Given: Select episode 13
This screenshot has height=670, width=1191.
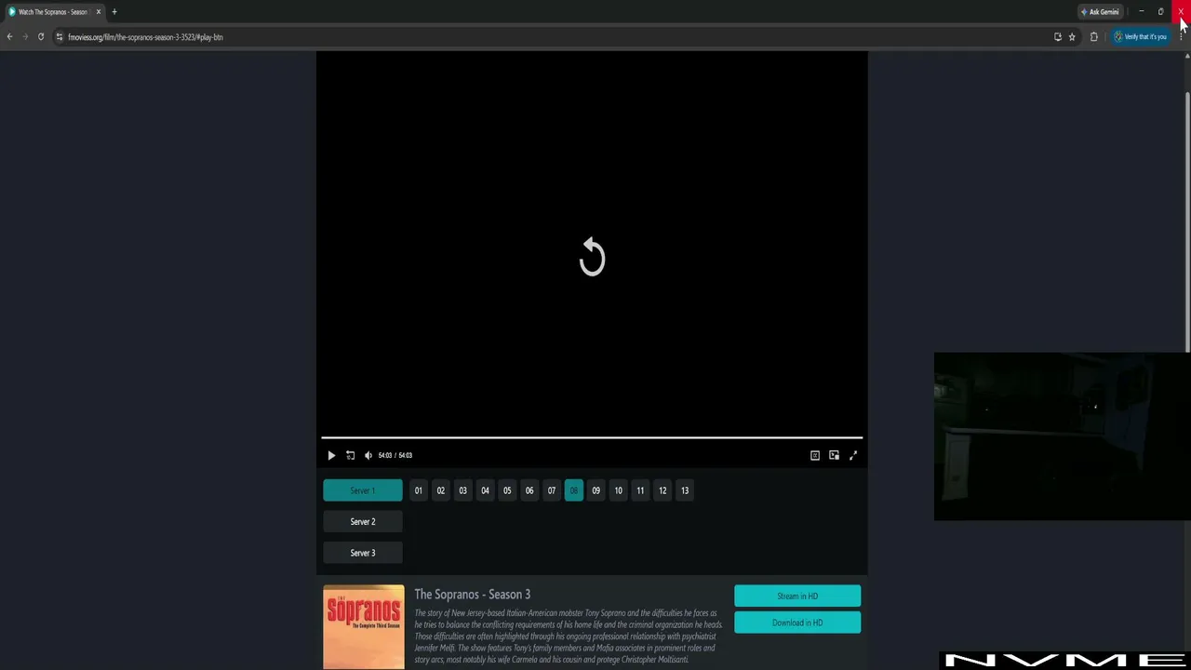Looking at the screenshot, I should click(x=685, y=490).
